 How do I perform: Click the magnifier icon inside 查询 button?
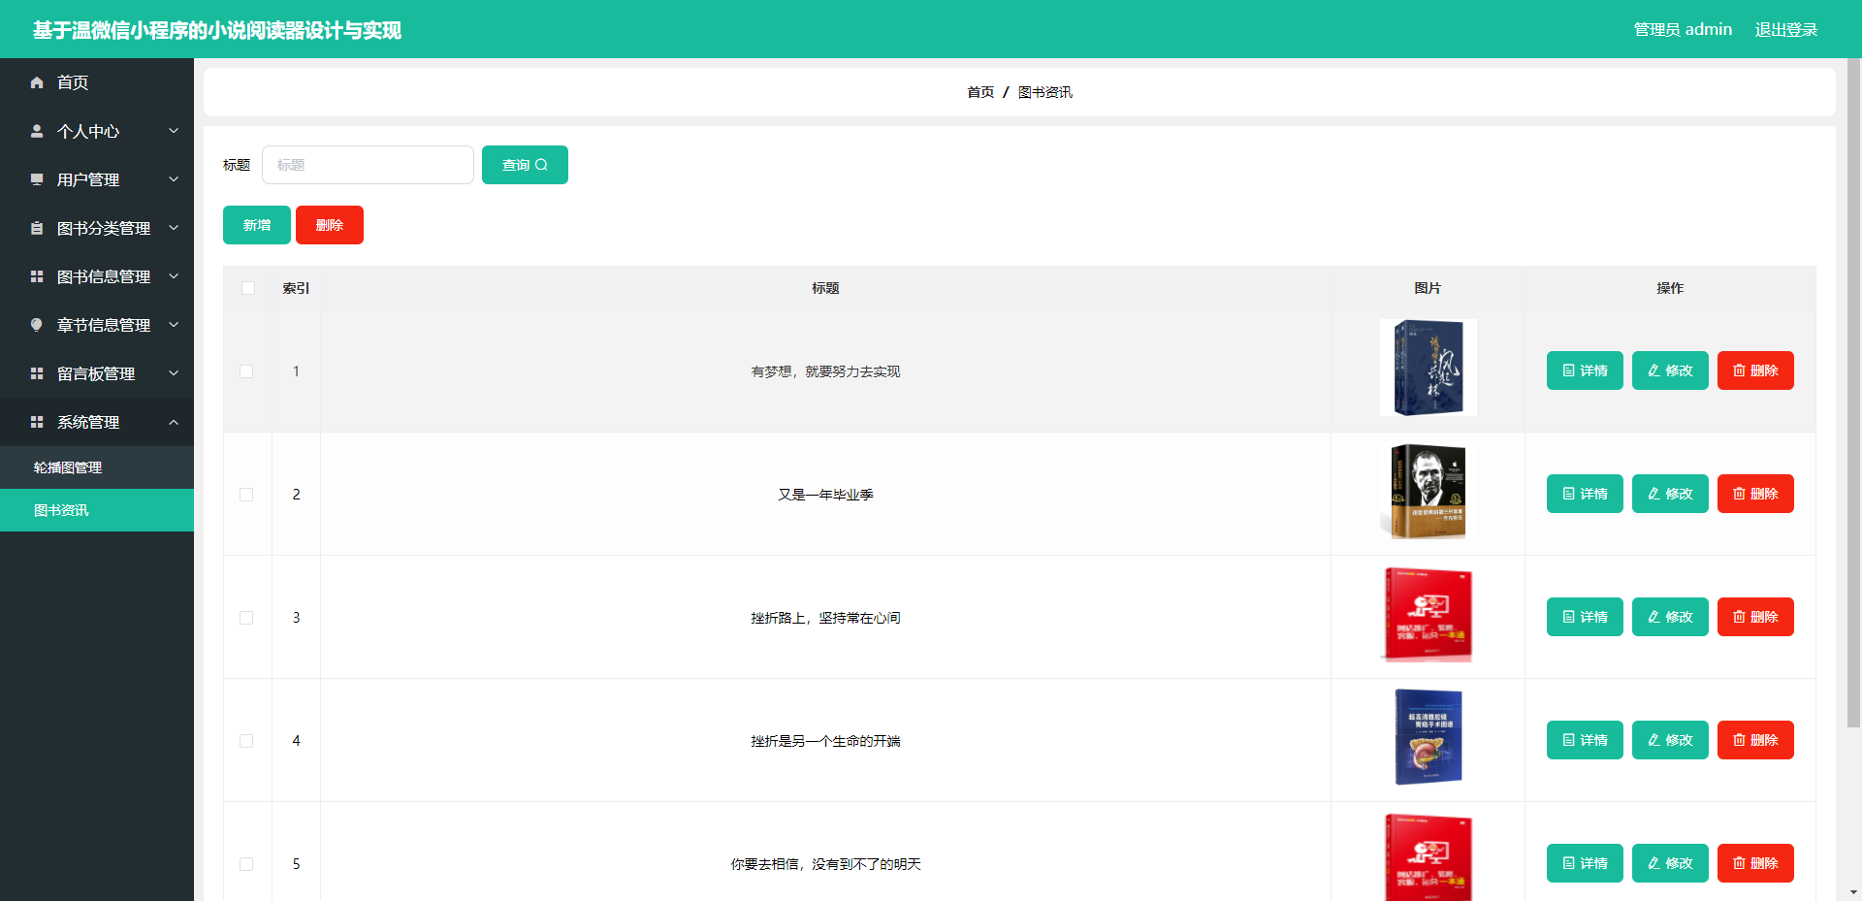point(542,165)
